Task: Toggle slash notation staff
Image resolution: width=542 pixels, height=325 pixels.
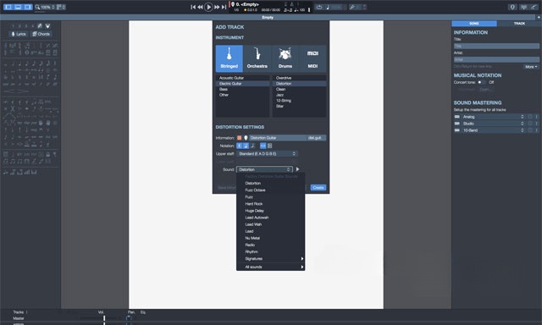Action: 252,146
